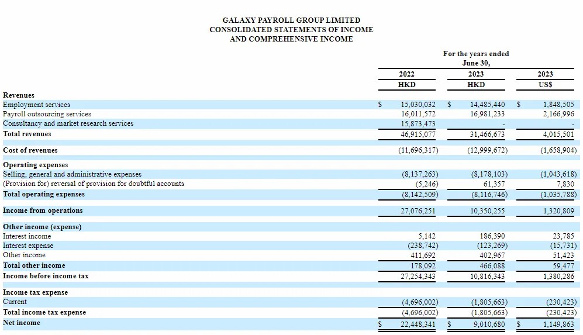The width and height of the screenshot is (583, 335).
Task: Click the value 7,830
Action: [565, 184]
